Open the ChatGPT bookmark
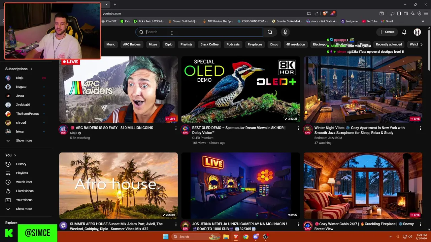 (108, 21)
